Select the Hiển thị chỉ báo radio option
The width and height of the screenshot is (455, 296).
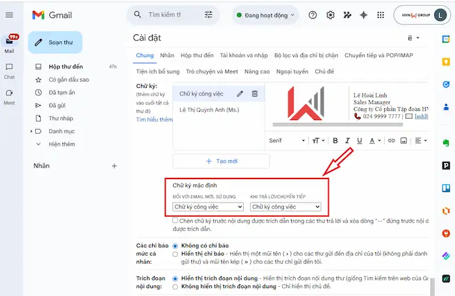pos(175,254)
